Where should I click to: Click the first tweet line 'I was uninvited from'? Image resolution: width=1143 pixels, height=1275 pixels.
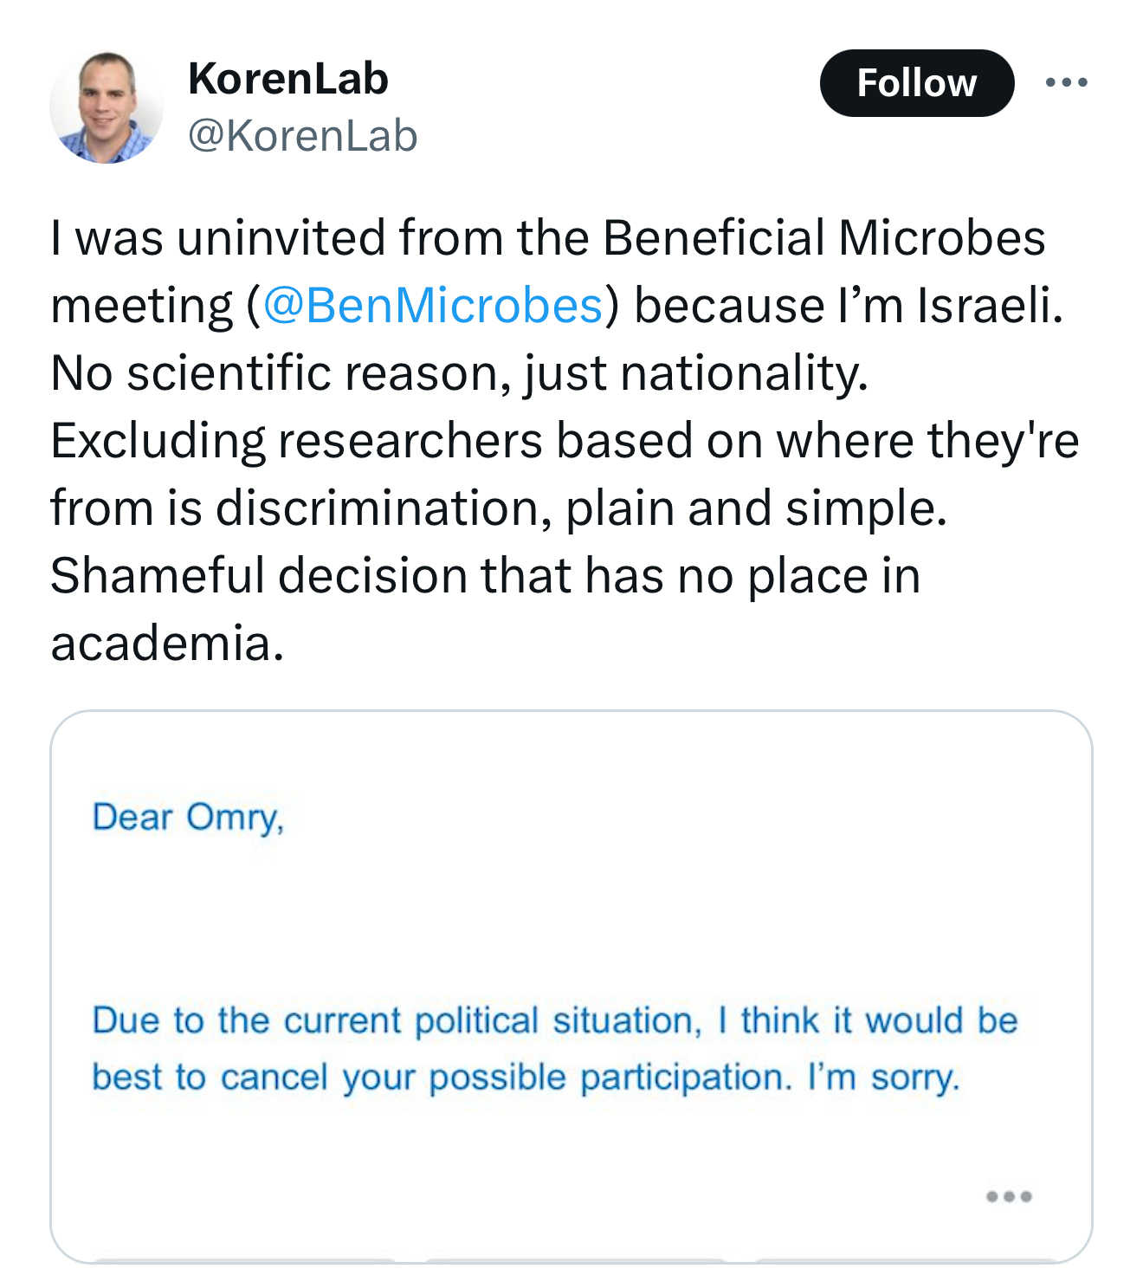click(x=277, y=237)
